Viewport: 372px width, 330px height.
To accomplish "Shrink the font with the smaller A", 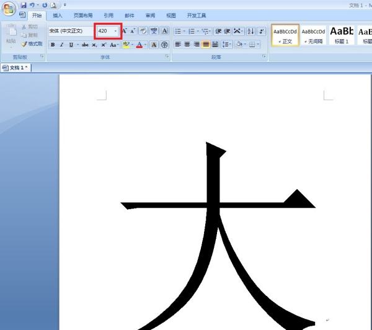I will pyautogui.click(x=133, y=31).
